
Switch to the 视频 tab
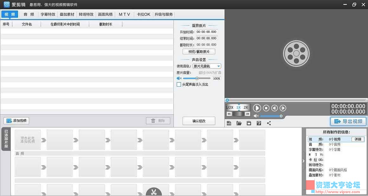click(10, 14)
